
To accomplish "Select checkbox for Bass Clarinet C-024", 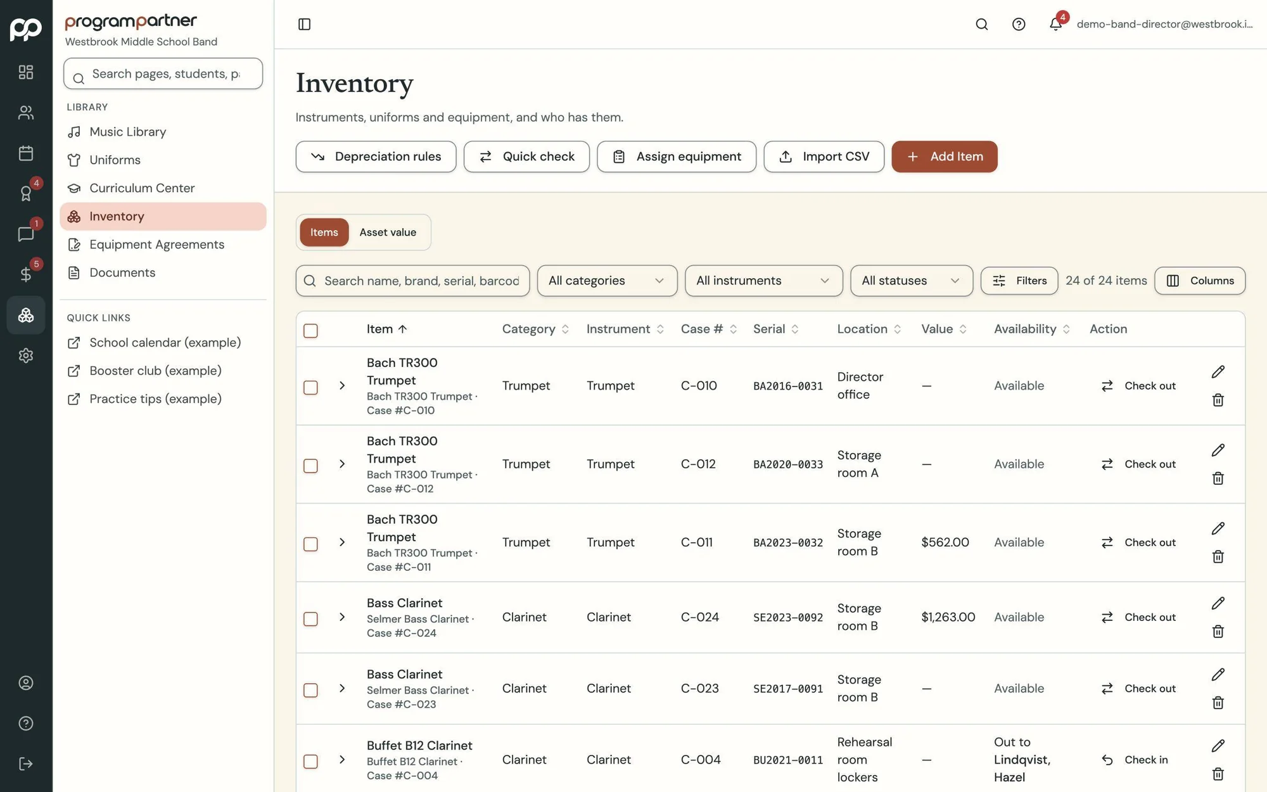I will point(310,619).
